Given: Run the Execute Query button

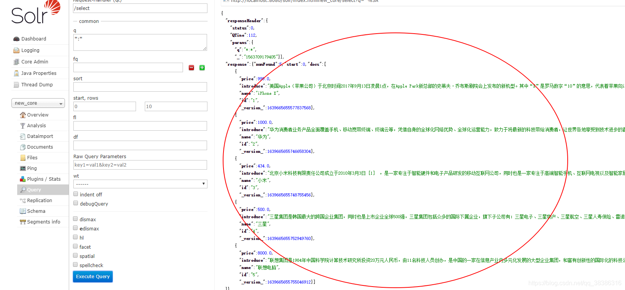Looking at the screenshot, I should [x=93, y=277].
